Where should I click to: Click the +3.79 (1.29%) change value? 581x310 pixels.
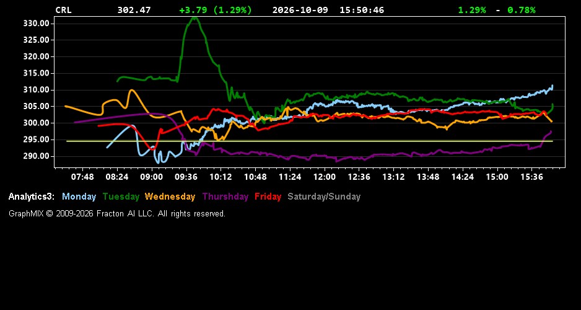(216, 11)
